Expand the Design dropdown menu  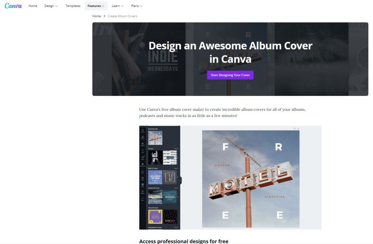pyautogui.click(x=51, y=6)
